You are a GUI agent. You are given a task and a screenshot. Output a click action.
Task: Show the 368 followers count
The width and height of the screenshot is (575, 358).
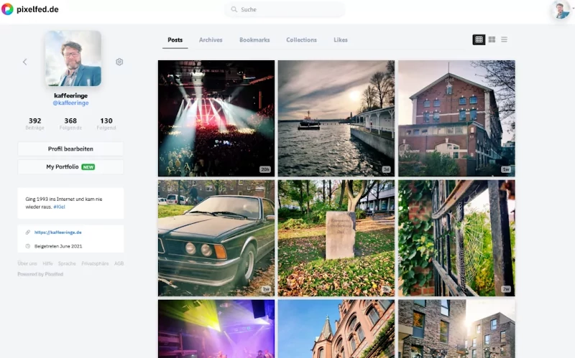[70, 123]
